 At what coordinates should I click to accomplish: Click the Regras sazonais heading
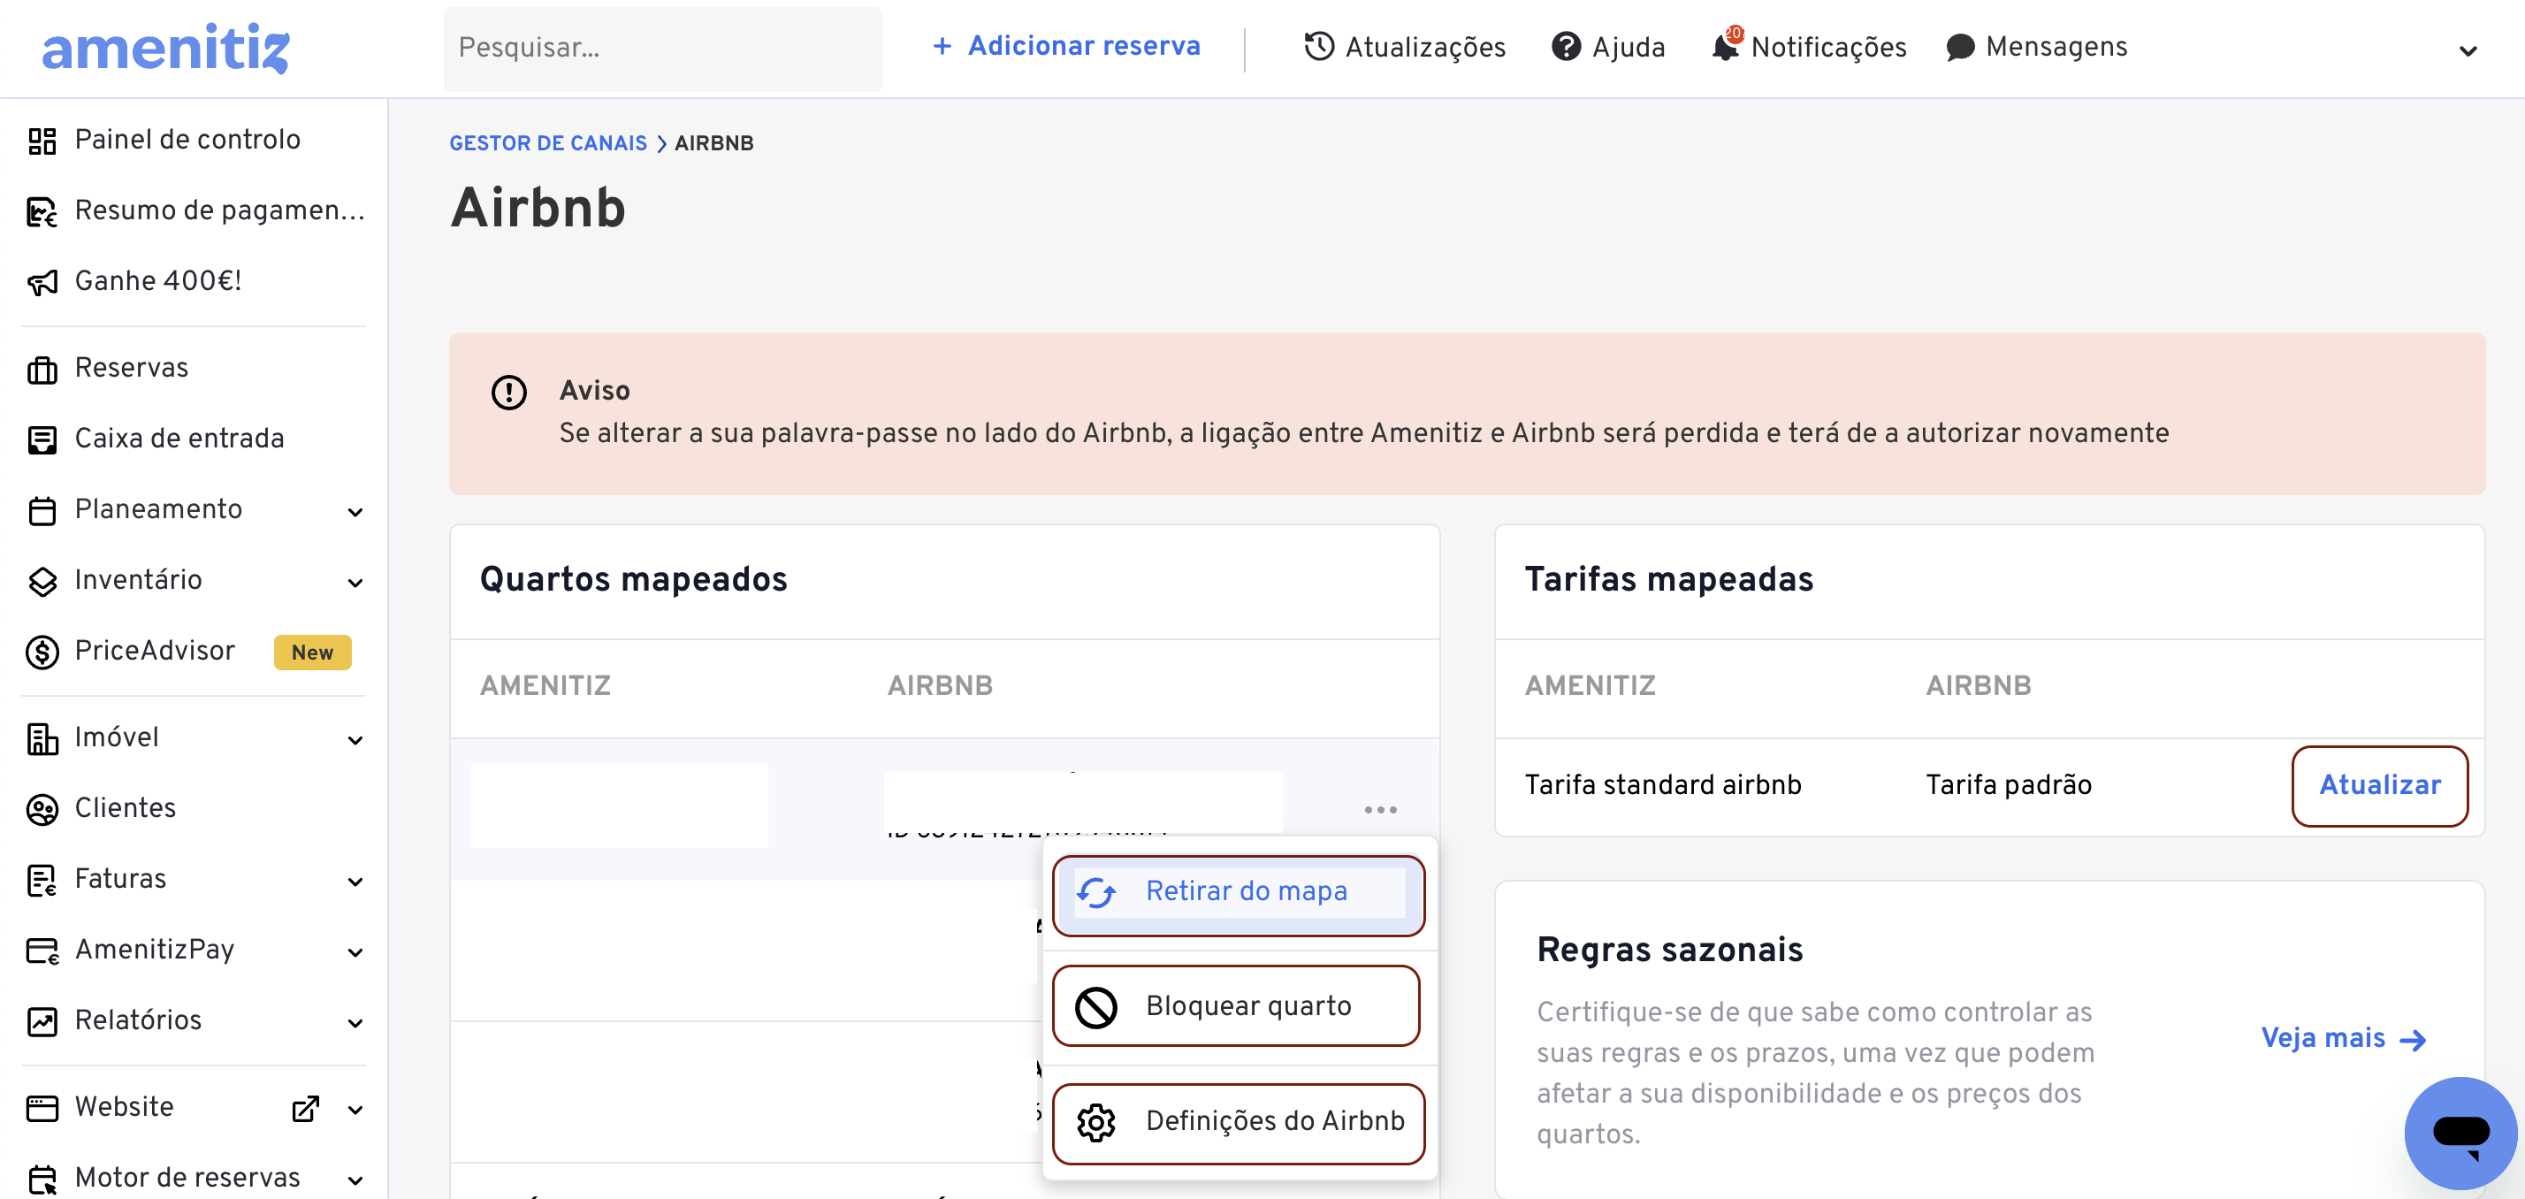pyautogui.click(x=1669, y=951)
